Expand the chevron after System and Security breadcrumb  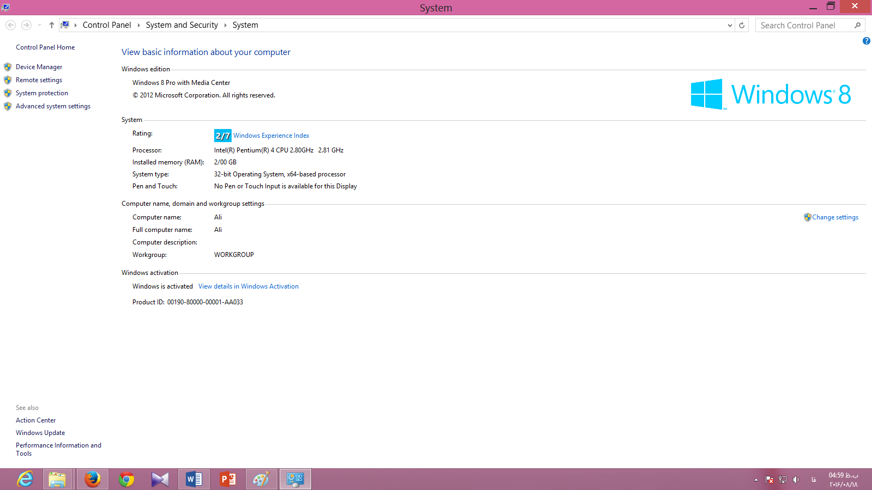[x=225, y=25]
